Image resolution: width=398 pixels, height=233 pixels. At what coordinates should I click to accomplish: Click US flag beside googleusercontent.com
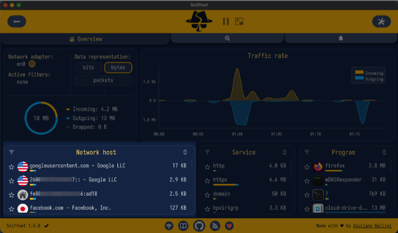pos(22,166)
